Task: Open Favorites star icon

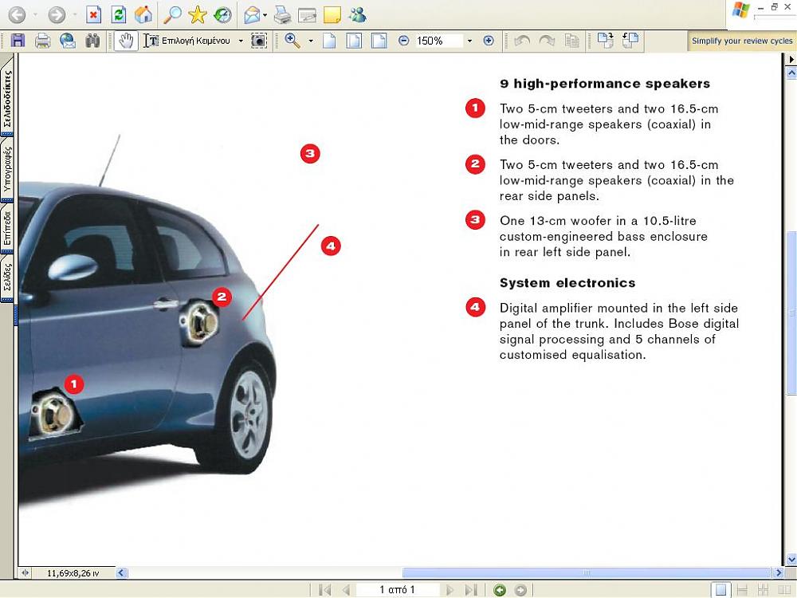Action: point(197,14)
